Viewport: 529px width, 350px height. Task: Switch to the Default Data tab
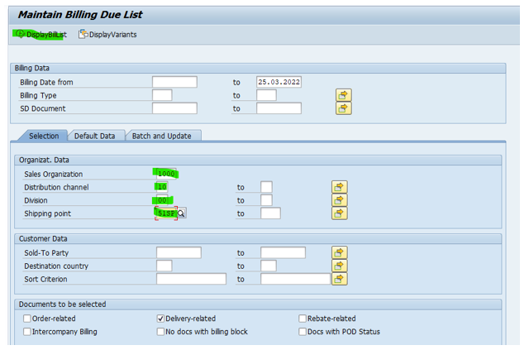click(95, 136)
